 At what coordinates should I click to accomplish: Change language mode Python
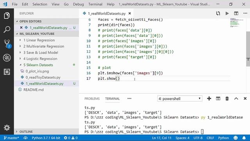point(223,138)
